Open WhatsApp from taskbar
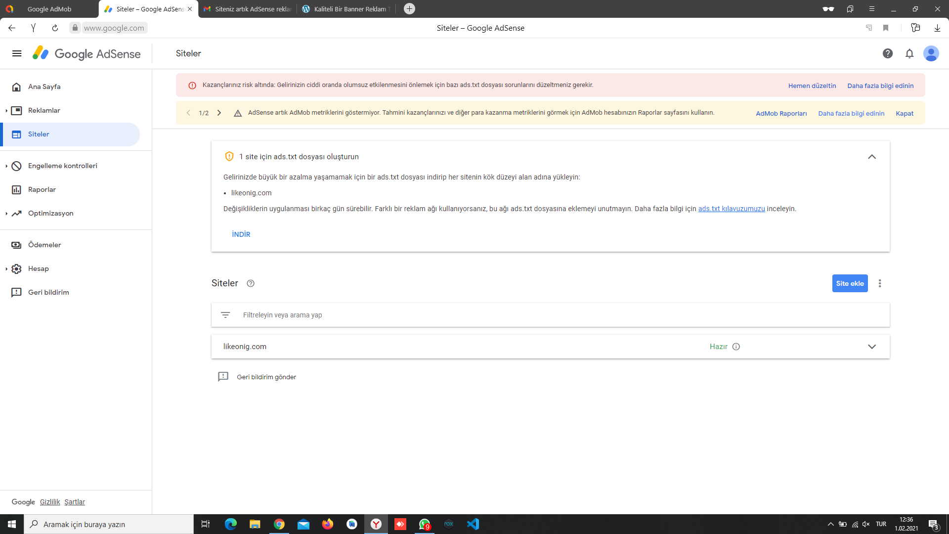Viewport: 949px width, 534px height. tap(425, 524)
